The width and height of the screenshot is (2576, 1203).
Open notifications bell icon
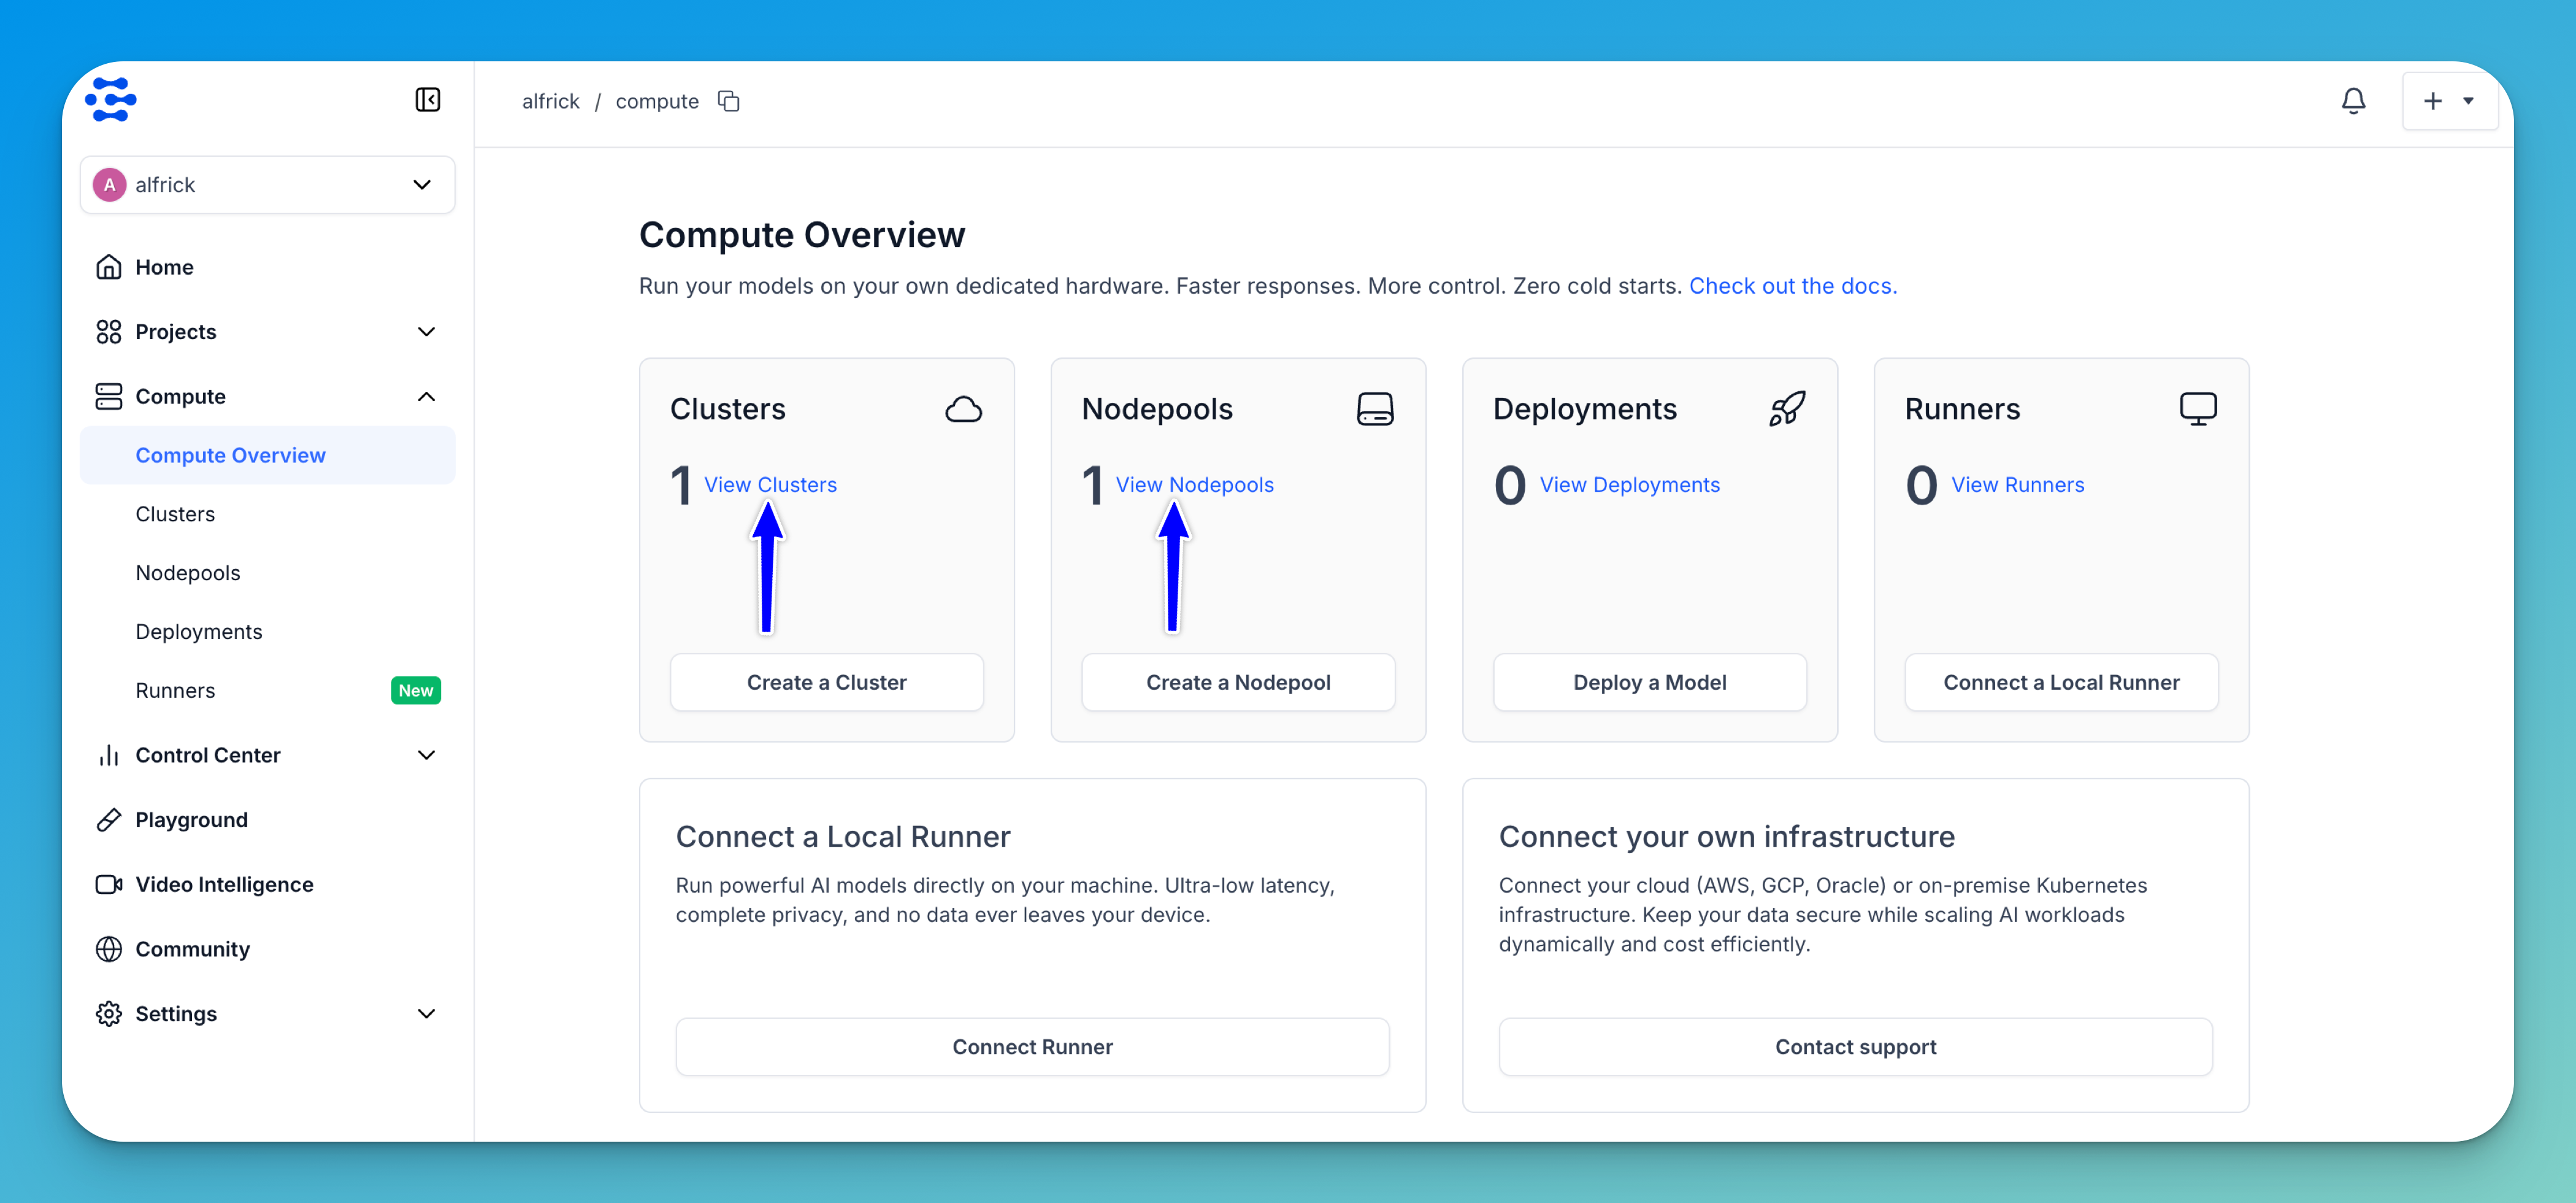pyautogui.click(x=2353, y=101)
